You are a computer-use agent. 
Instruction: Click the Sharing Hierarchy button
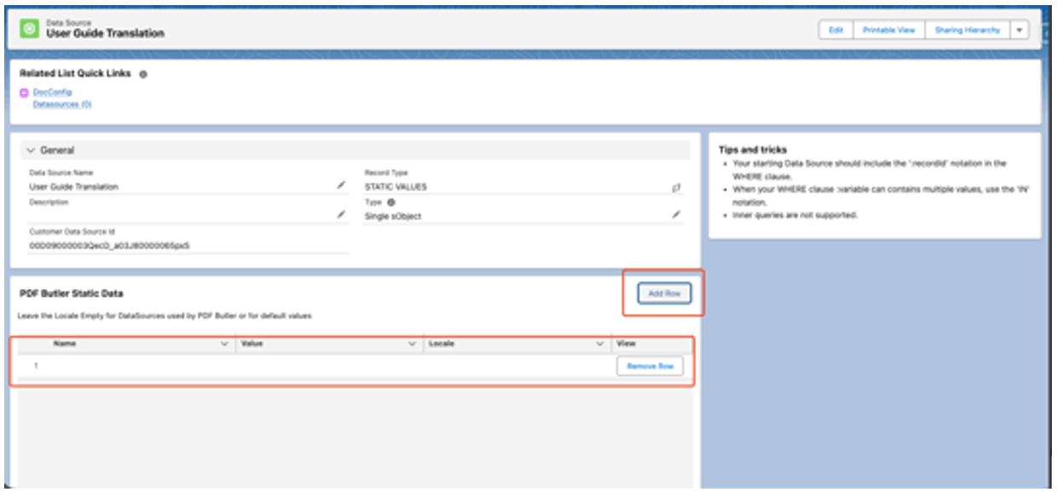coord(967,30)
